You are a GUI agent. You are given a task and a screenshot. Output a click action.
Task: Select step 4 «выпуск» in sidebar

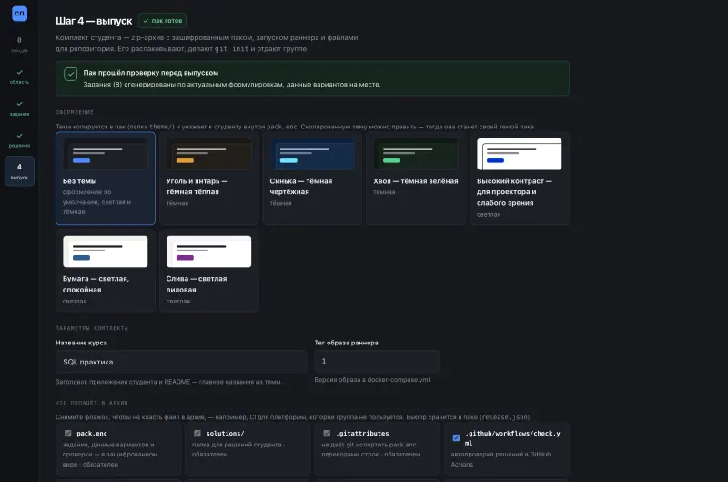(19, 171)
